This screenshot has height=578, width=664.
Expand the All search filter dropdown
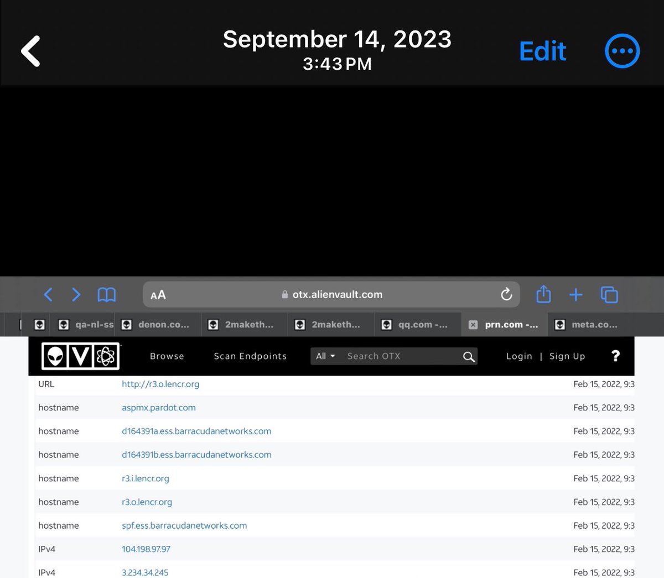click(325, 356)
